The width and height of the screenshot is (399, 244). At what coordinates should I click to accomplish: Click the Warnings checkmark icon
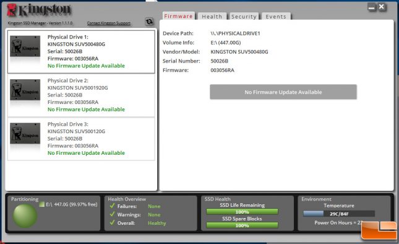(112, 214)
